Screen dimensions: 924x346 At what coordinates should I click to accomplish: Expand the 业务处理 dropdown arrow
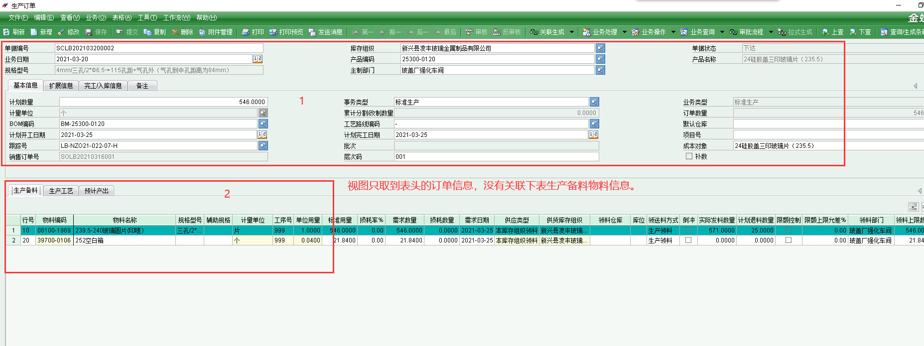624,32
